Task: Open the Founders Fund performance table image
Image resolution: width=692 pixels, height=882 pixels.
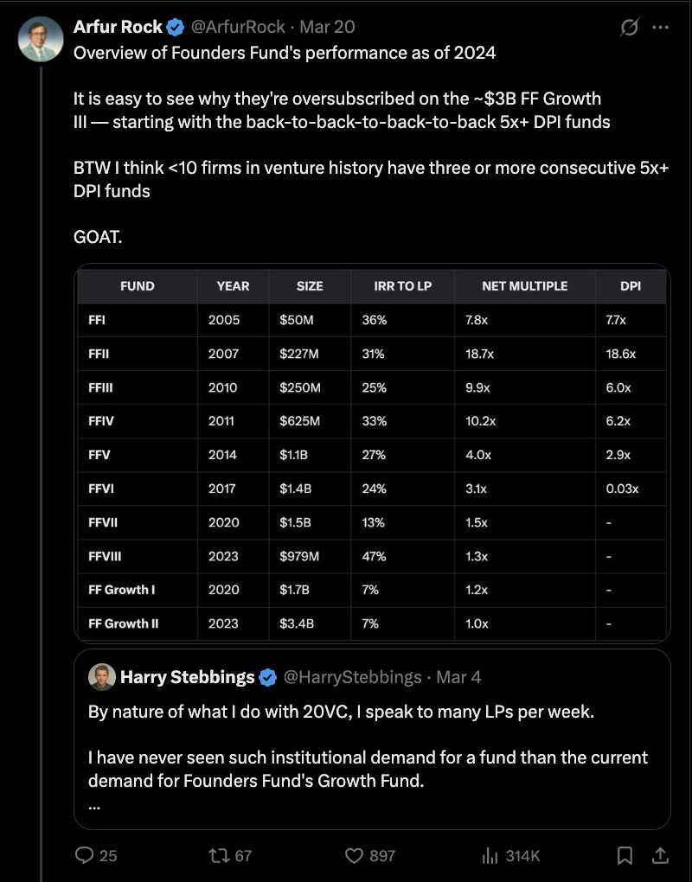Action: (372, 453)
